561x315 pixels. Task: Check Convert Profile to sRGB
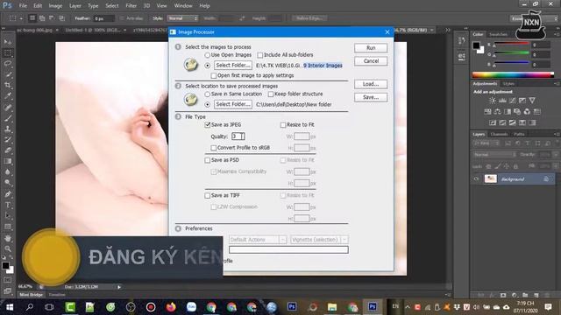point(214,148)
